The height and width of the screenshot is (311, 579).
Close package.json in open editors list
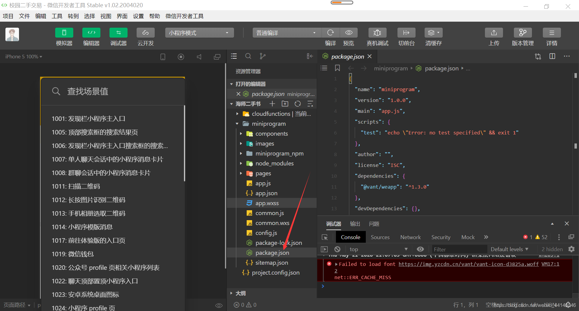pyautogui.click(x=238, y=94)
